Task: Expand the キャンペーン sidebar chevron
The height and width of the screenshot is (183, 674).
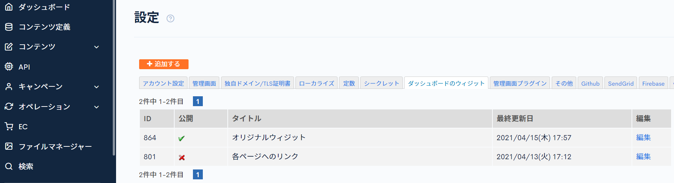Action: click(x=97, y=87)
